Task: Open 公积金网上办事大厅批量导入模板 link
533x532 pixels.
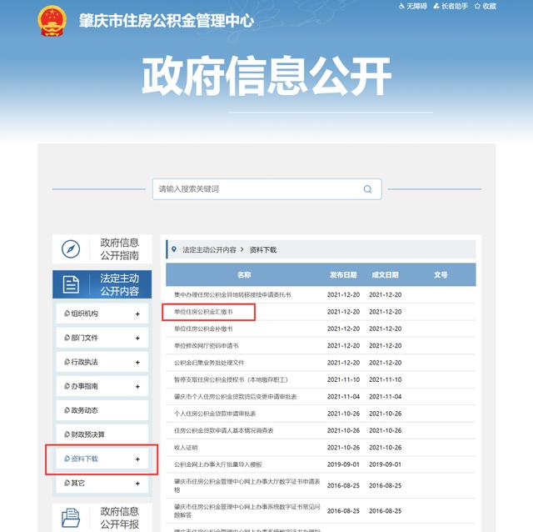Action: point(218,464)
